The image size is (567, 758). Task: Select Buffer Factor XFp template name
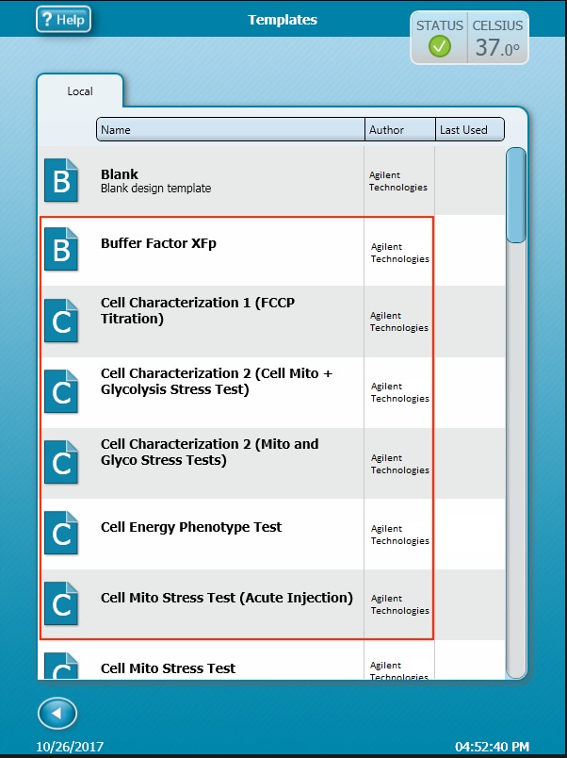[x=158, y=243]
